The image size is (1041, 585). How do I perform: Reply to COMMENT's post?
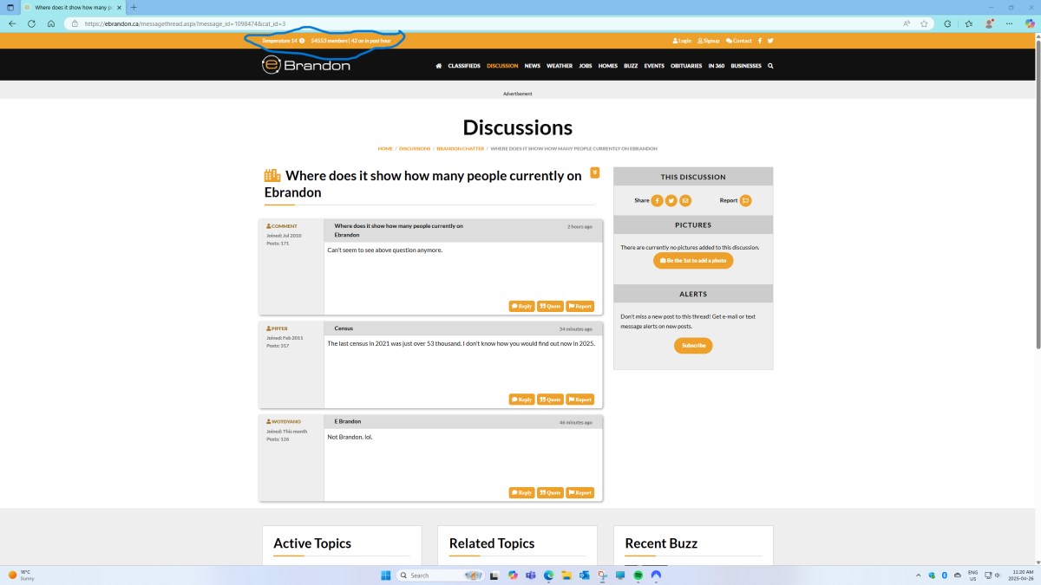click(522, 306)
